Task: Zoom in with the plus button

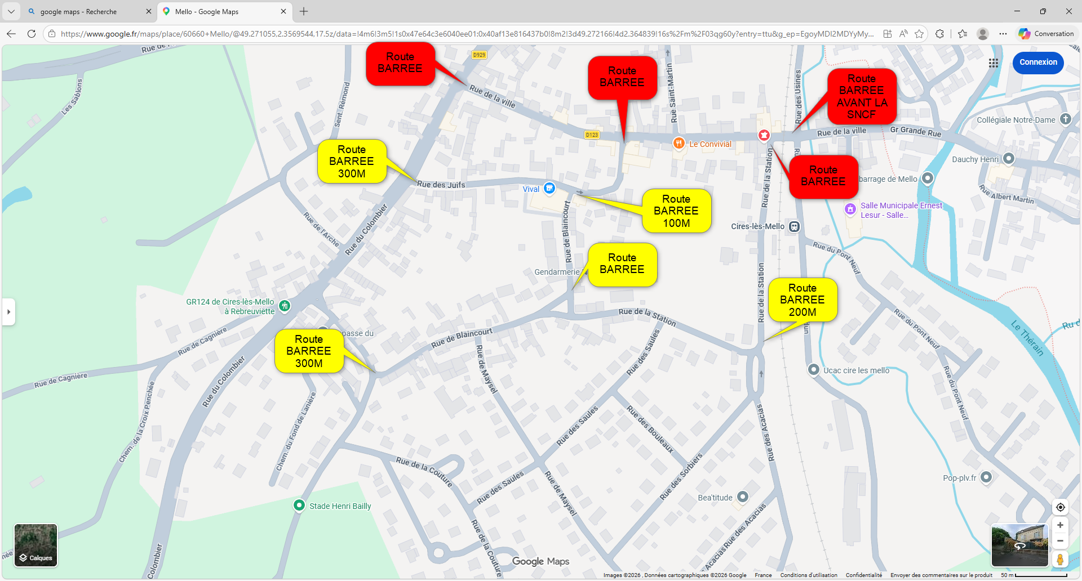Action: [x=1060, y=525]
